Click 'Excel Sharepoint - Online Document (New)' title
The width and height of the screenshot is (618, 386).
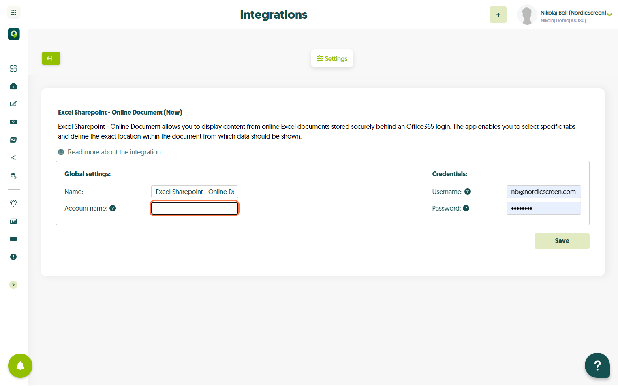[120, 112]
